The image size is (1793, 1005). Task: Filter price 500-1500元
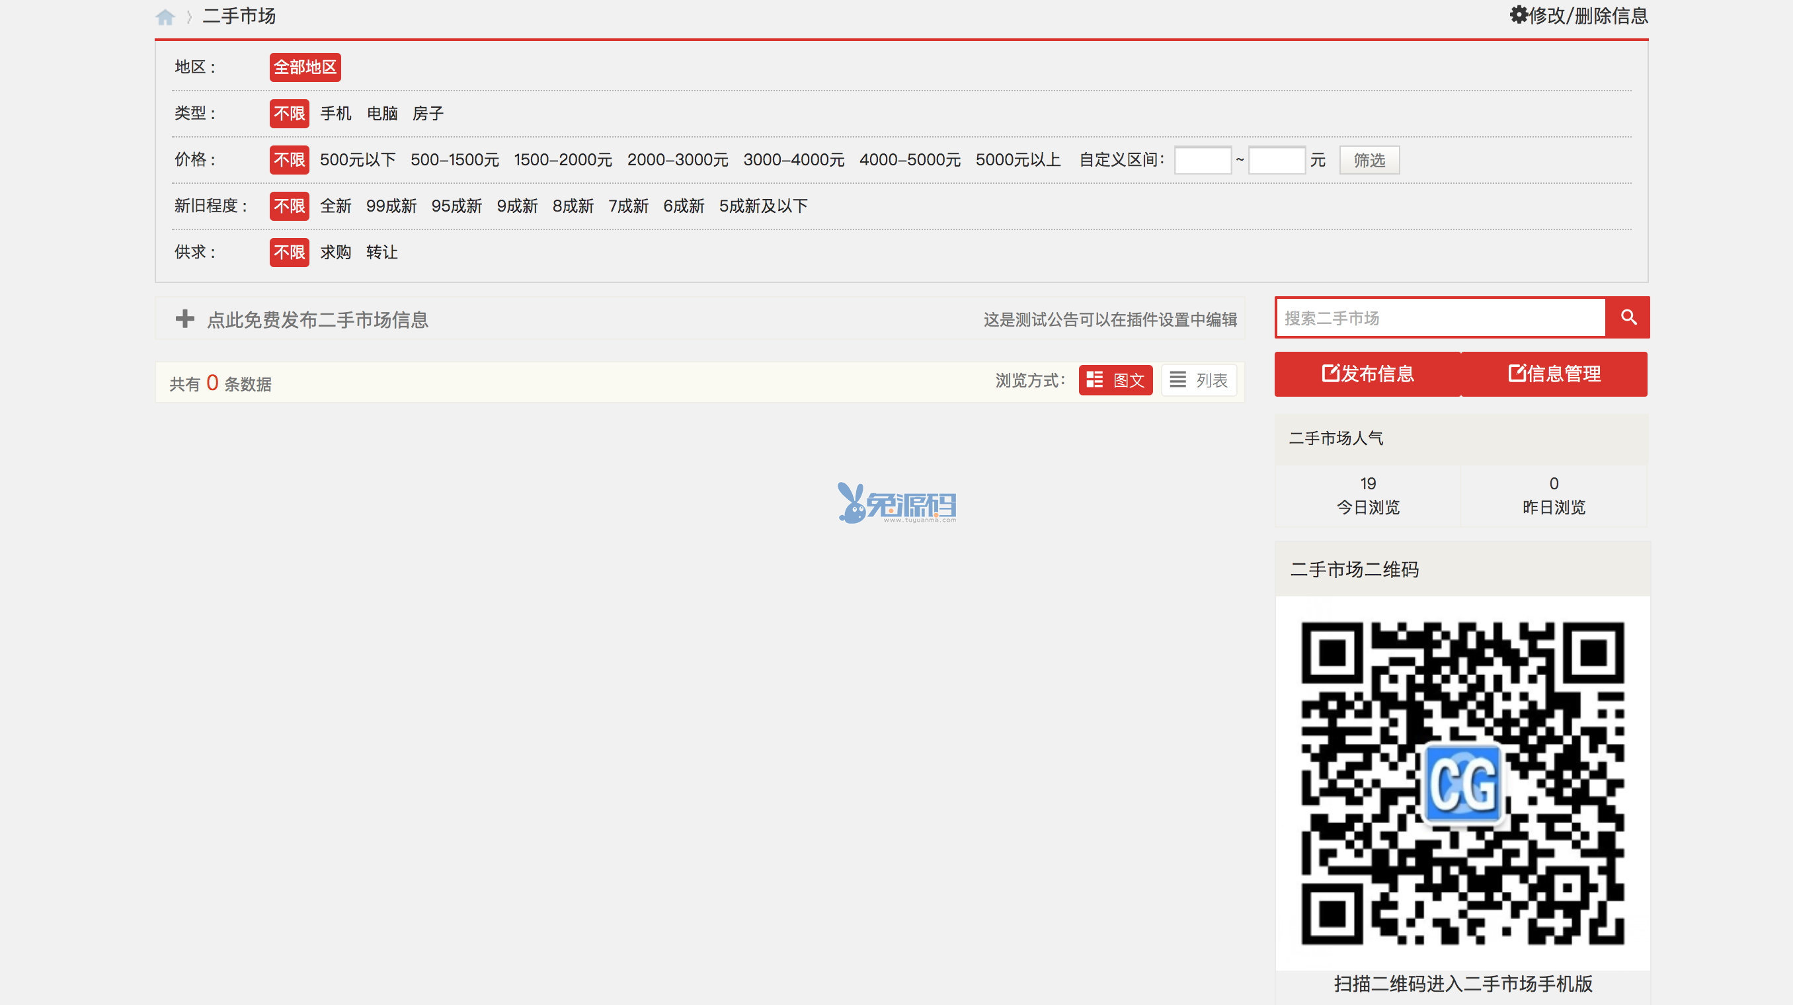(x=454, y=160)
